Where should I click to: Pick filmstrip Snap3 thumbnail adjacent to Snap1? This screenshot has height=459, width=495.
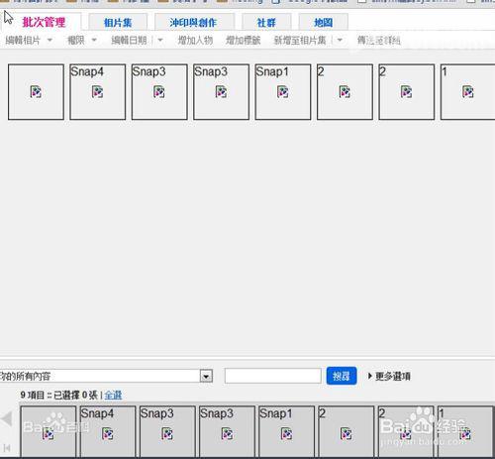click(227, 431)
